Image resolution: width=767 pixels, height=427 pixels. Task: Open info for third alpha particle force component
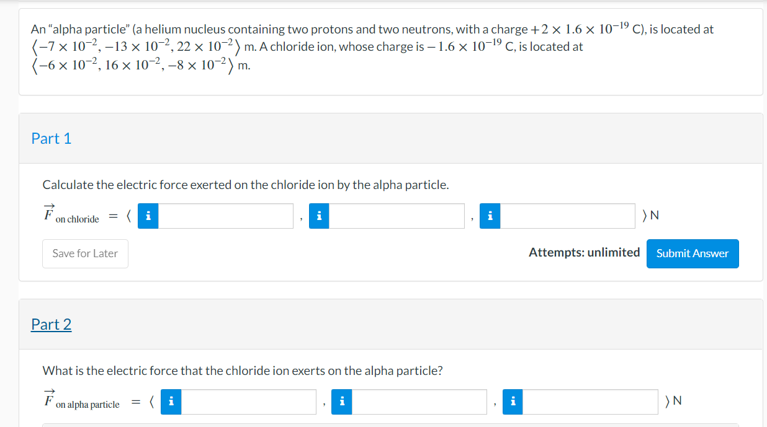pyautogui.click(x=512, y=402)
